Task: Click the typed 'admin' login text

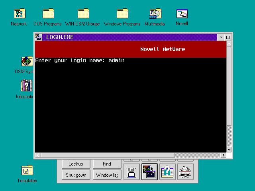Action: 117,60
